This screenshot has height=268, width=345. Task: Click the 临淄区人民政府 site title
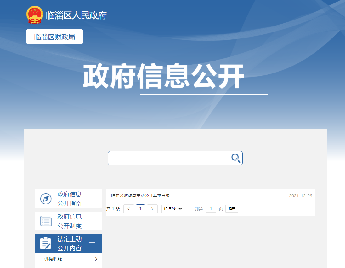(x=76, y=15)
